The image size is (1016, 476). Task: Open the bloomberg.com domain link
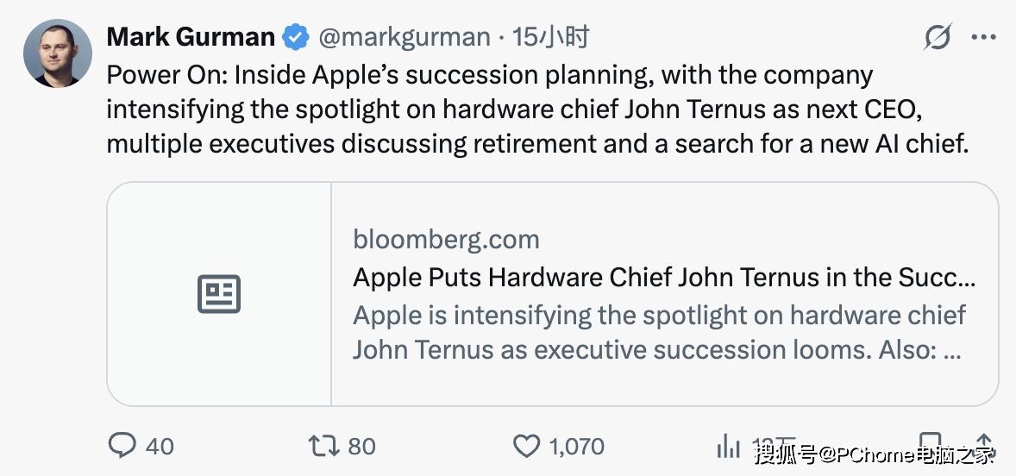click(x=446, y=239)
